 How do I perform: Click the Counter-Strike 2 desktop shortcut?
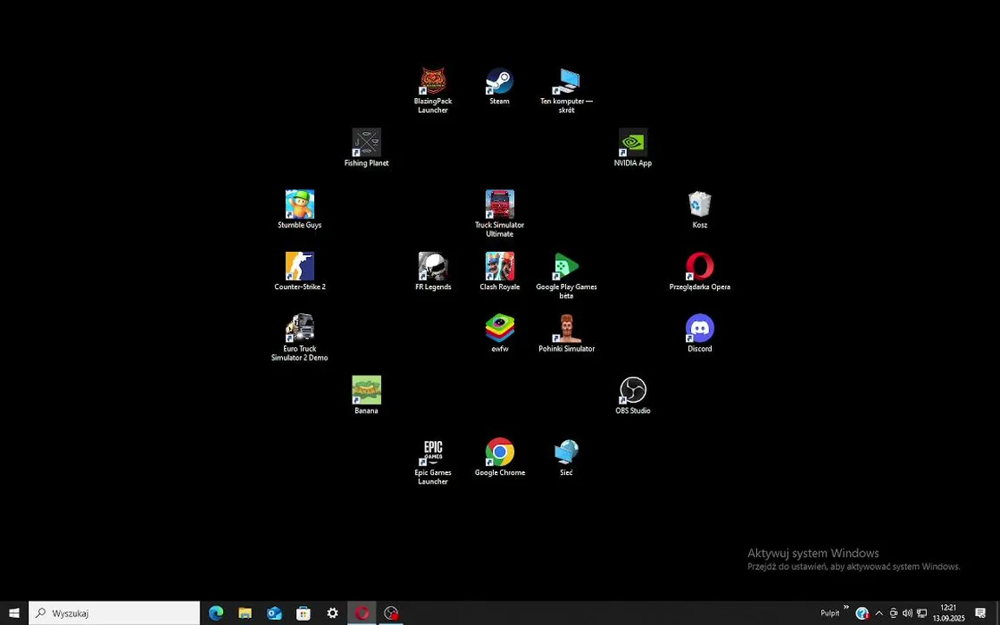point(299,271)
